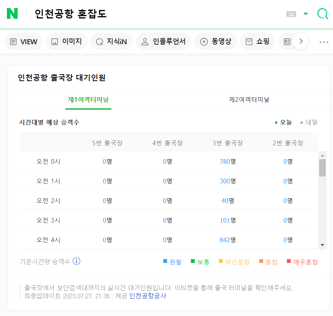Image resolution: width=333 pixels, height=316 pixels.
Task: Click the yellow 약간혼잡 legend swatch
Action: point(221,261)
